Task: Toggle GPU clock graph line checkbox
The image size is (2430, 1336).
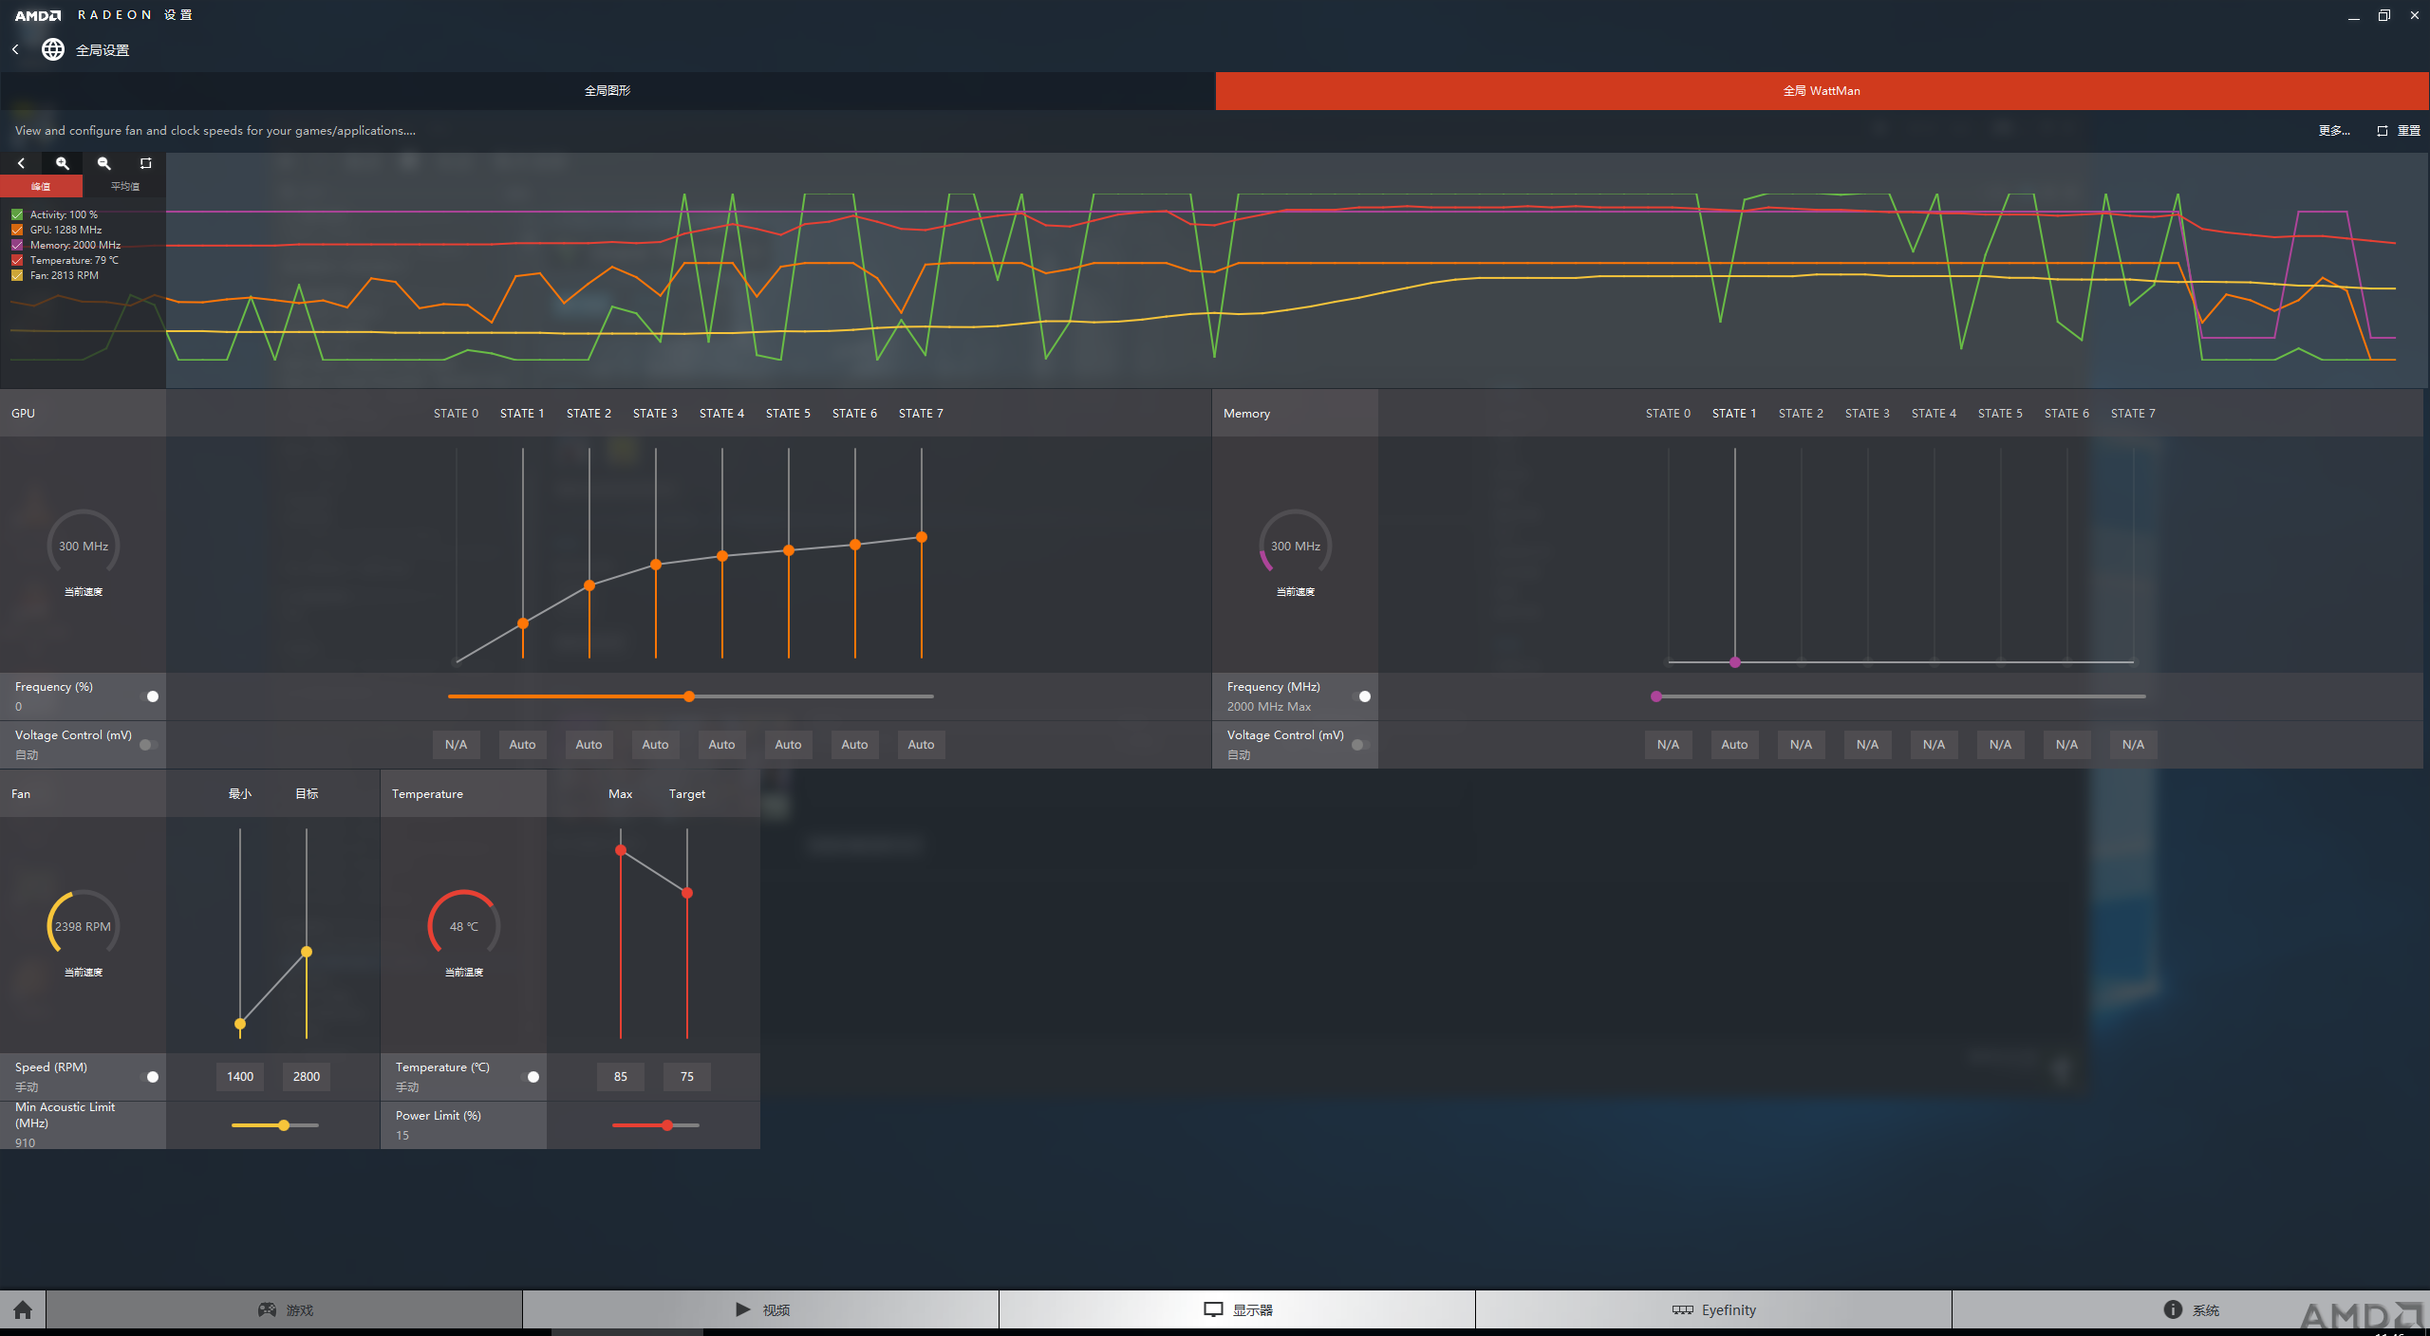Action: pyautogui.click(x=17, y=230)
